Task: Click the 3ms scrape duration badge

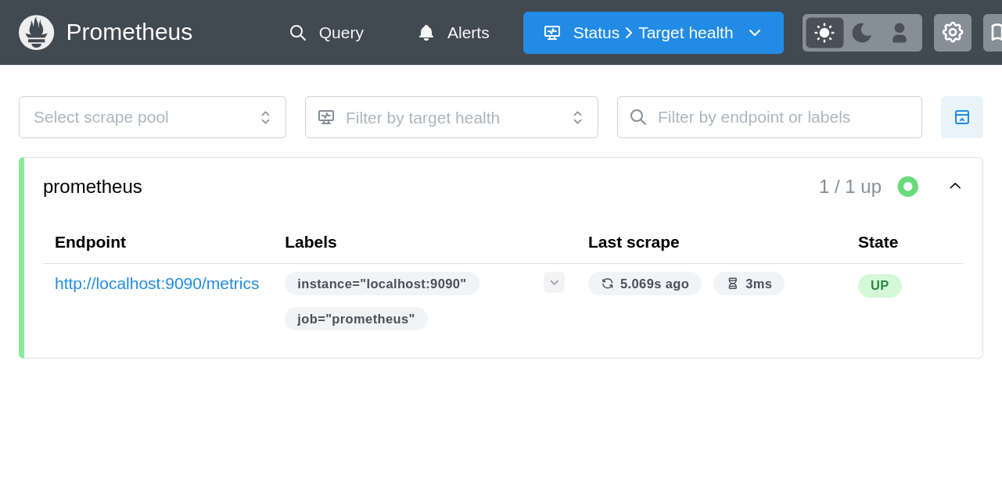Action: click(749, 284)
